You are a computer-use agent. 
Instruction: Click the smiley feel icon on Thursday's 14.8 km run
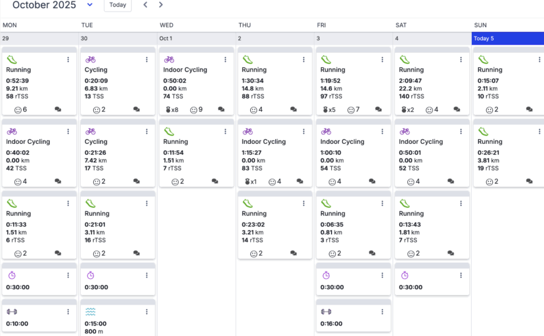[254, 109]
